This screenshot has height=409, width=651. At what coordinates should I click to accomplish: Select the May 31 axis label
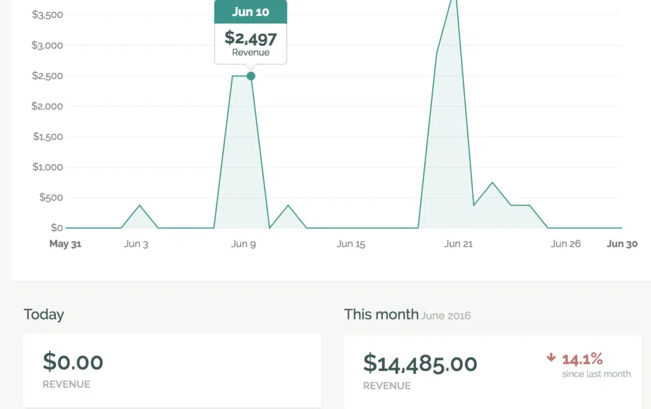(65, 244)
